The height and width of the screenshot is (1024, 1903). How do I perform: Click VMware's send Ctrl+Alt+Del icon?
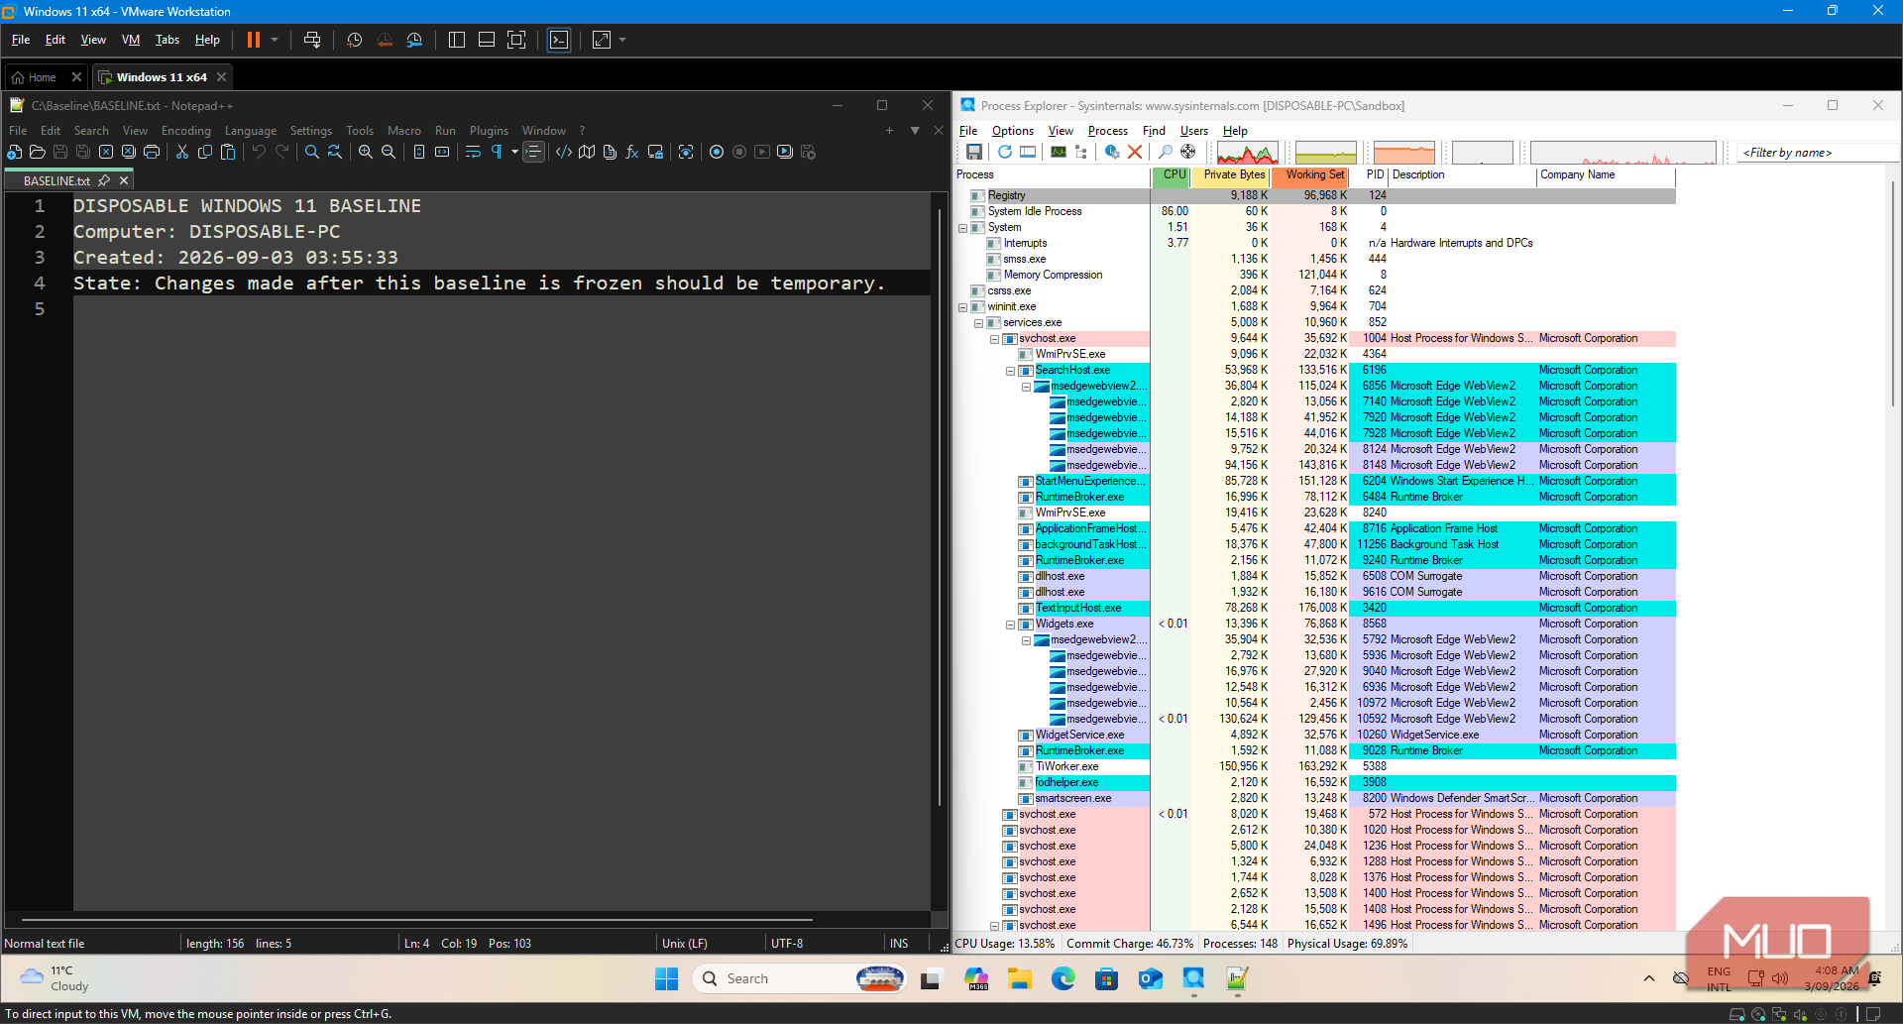312,40
